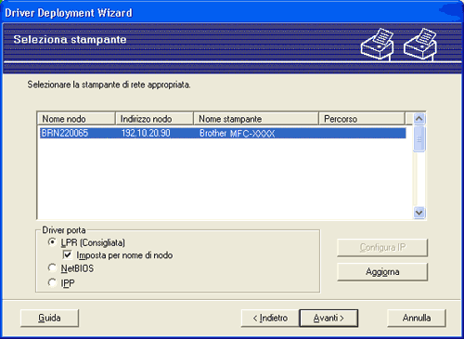
Task: Sort by Indirizzo nodo column header
Action: [154, 119]
